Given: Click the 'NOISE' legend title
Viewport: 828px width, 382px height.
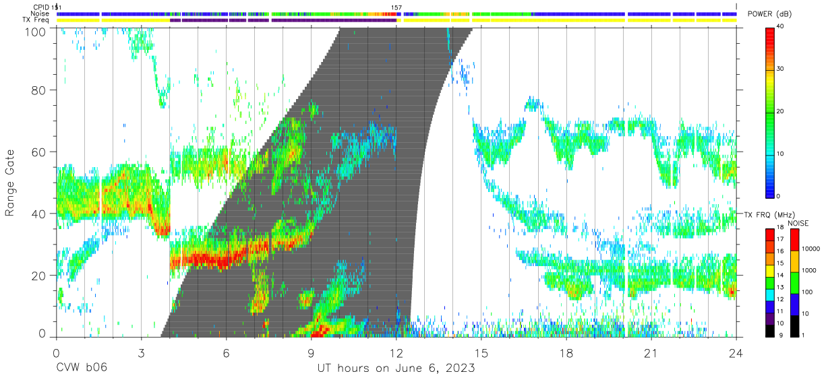Looking at the screenshot, I should [x=797, y=223].
